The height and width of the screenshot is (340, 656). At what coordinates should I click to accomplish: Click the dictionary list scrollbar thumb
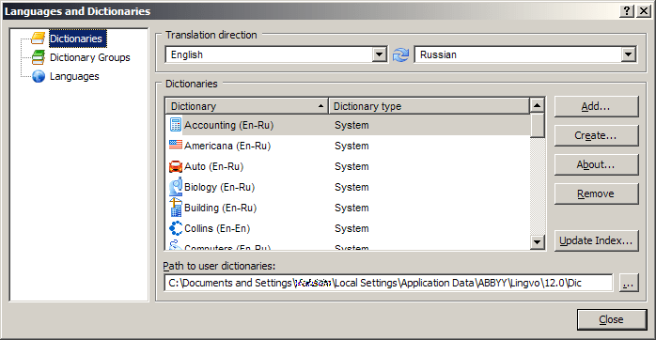[538, 126]
